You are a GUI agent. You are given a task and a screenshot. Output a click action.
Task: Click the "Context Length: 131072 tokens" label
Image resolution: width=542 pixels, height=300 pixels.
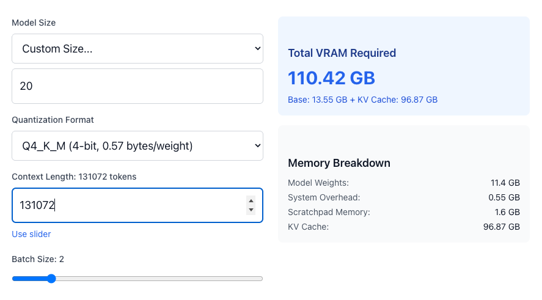(x=74, y=177)
